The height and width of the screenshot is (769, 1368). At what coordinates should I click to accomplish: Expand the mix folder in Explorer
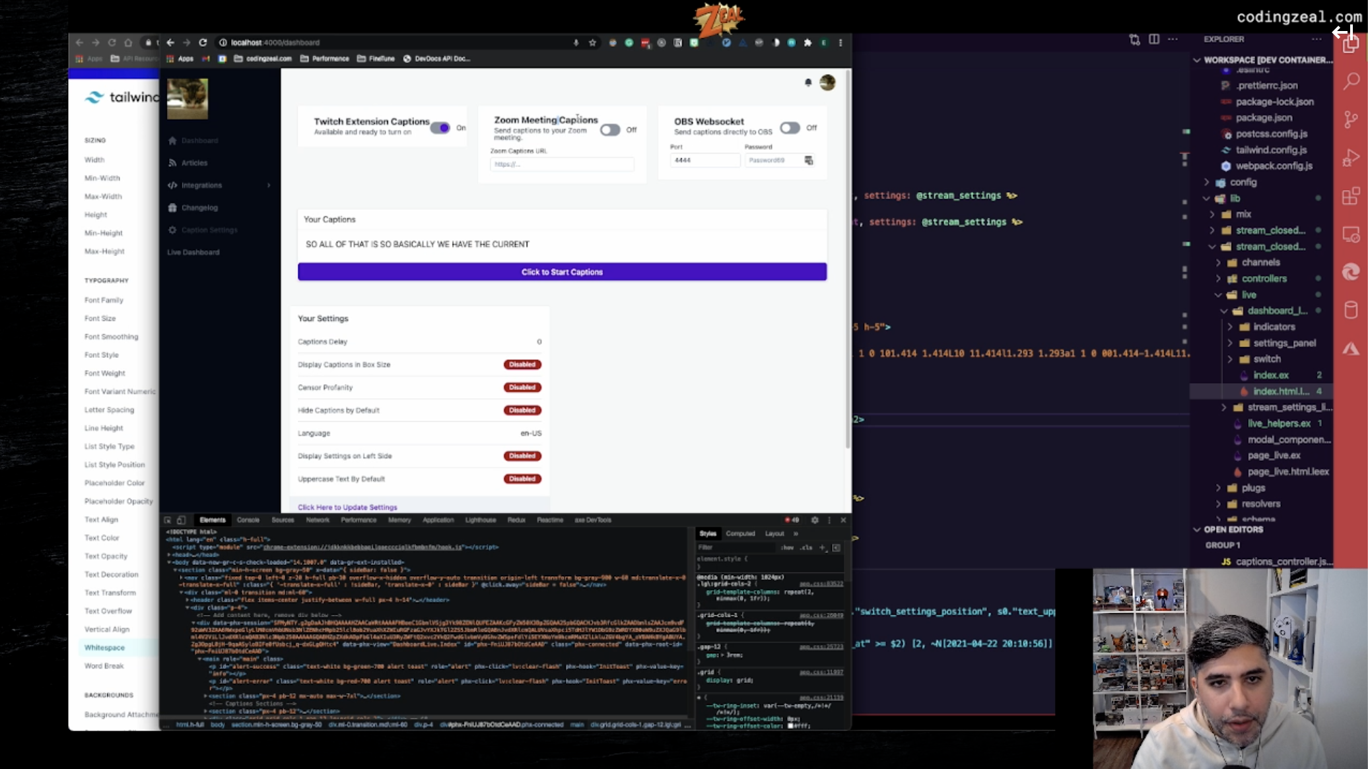pos(1212,214)
